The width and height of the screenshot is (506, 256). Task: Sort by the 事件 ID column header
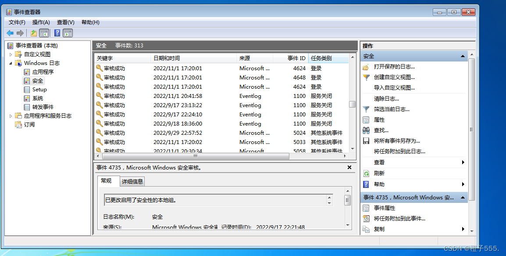pos(291,58)
